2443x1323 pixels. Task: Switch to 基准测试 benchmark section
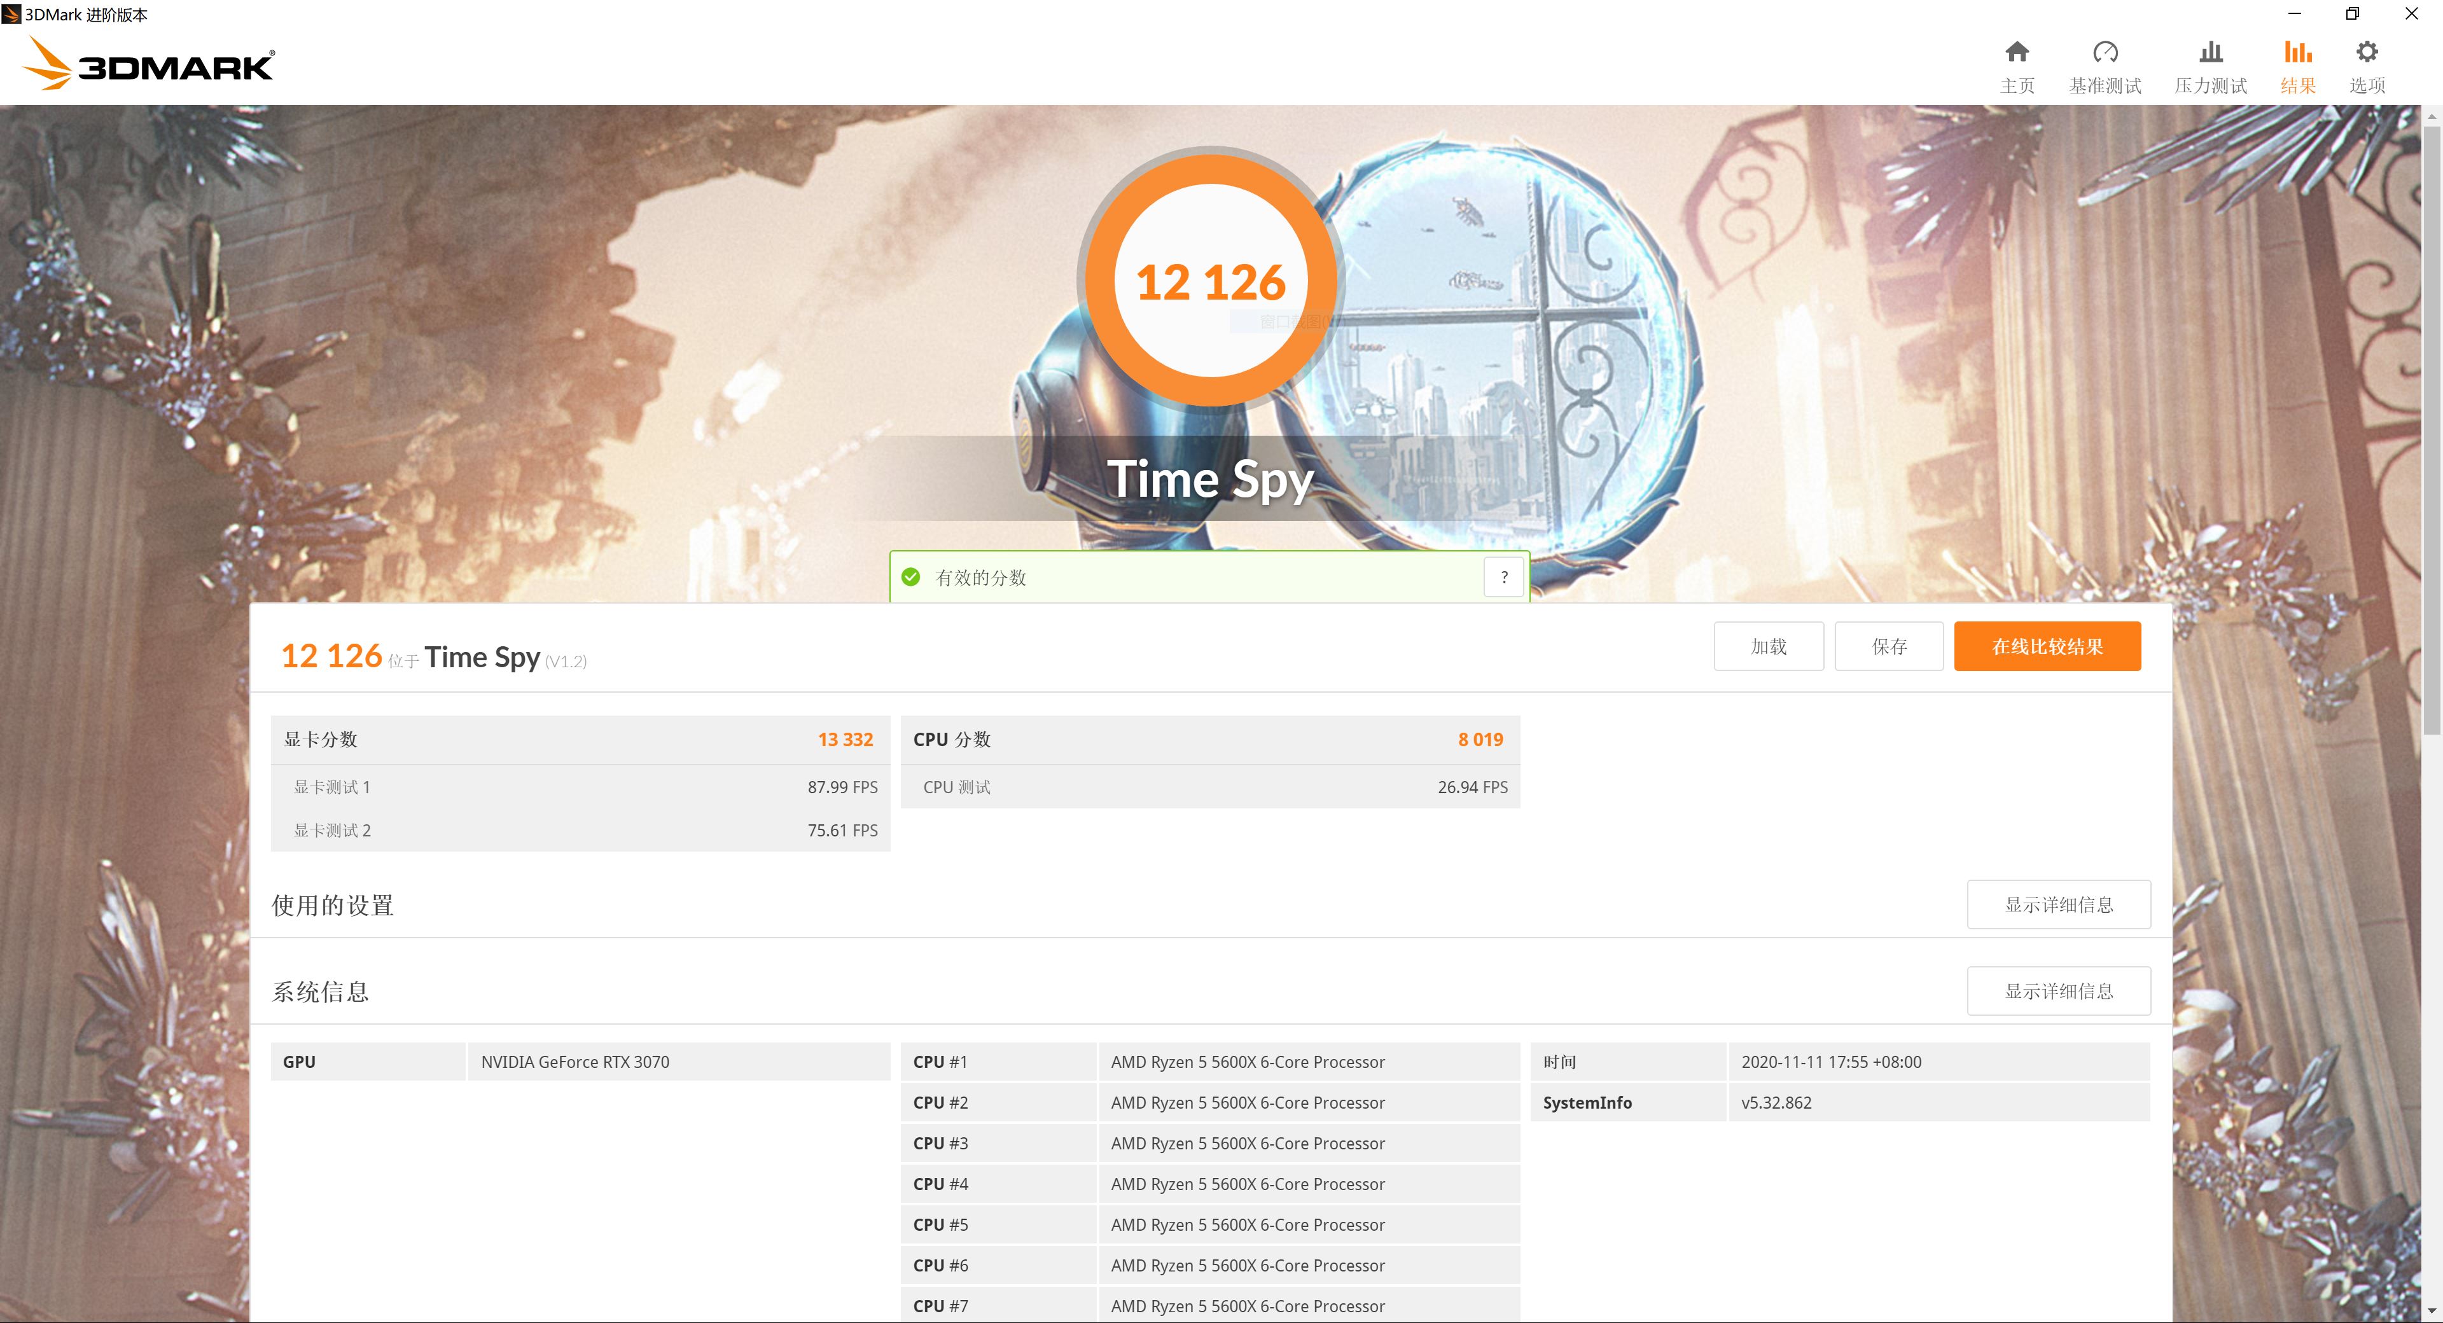pos(2105,64)
